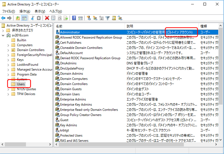Open Help with the question mark icon
This screenshot has height=154, width=224.
(74, 18)
